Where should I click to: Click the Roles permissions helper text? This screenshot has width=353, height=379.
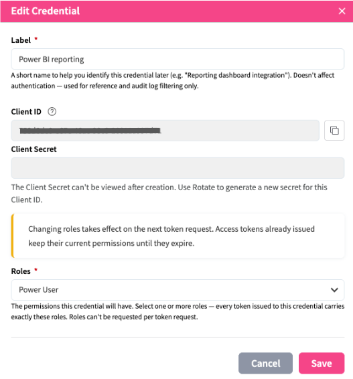(178, 311)
